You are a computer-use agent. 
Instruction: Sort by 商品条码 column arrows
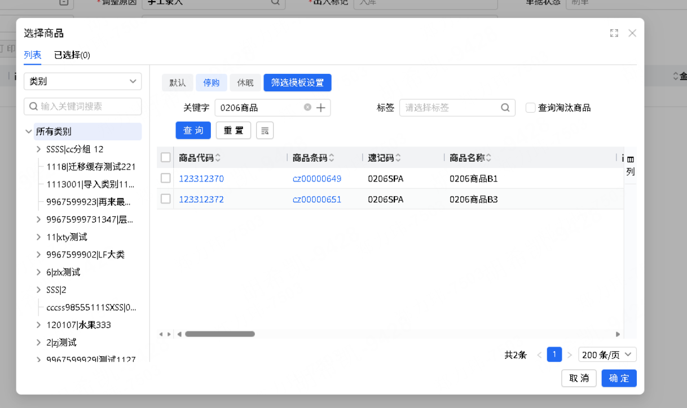click(x=332, y=158)
